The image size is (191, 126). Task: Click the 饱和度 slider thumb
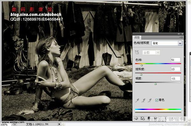pyautogui.click(x=141, y=74)
